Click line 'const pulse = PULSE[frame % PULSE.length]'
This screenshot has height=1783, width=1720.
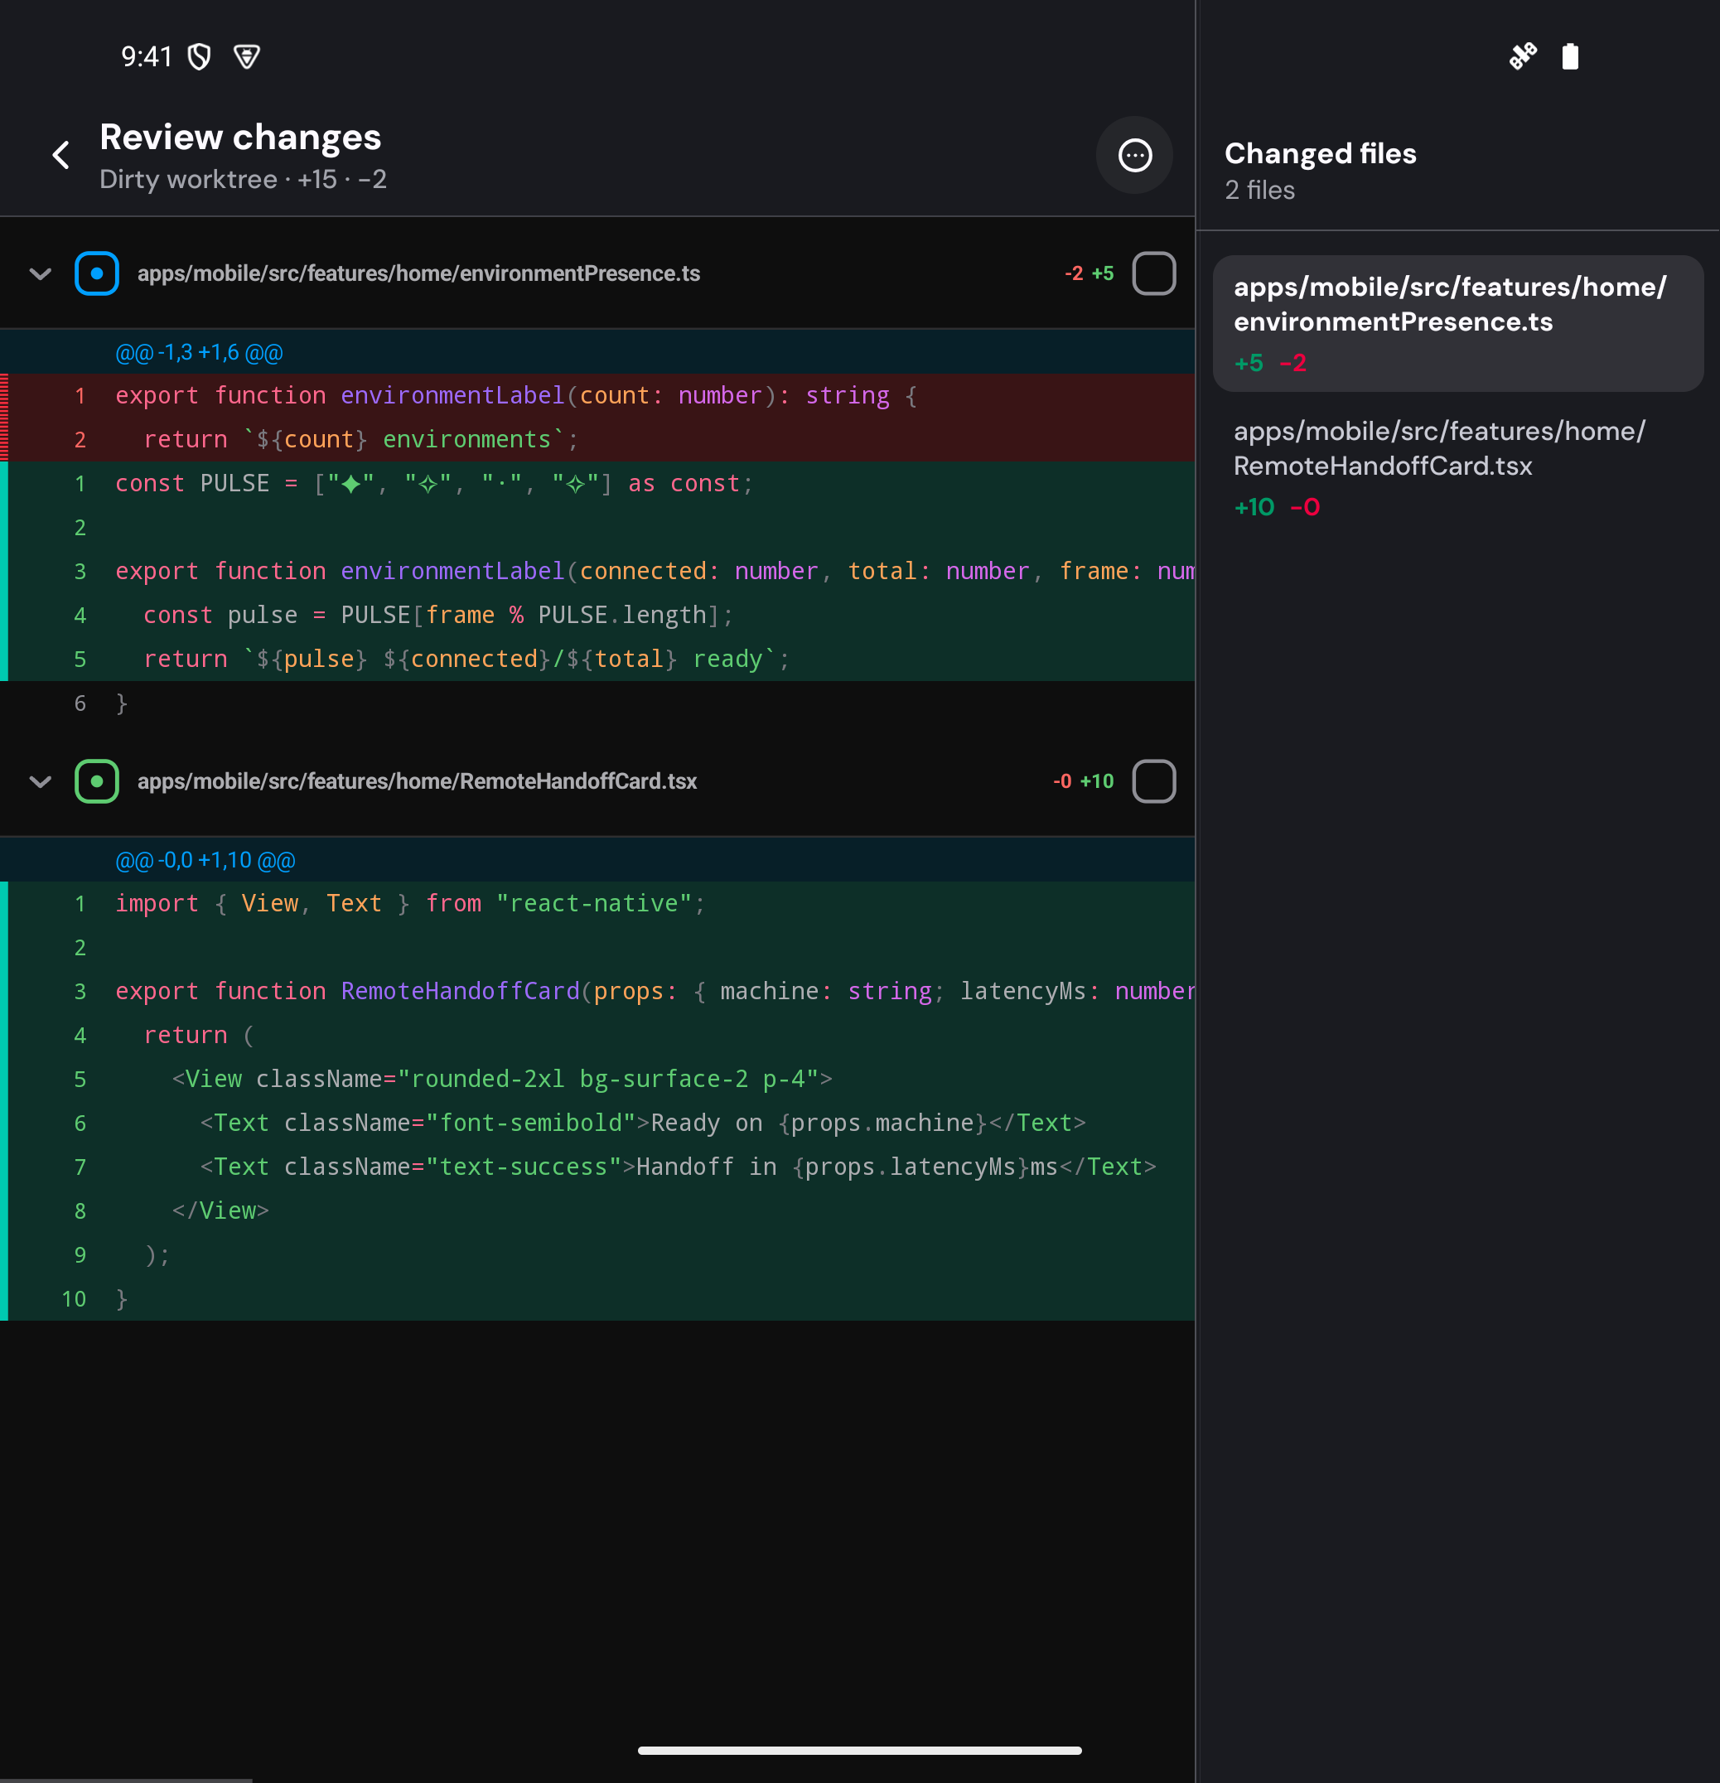point(597,615)
